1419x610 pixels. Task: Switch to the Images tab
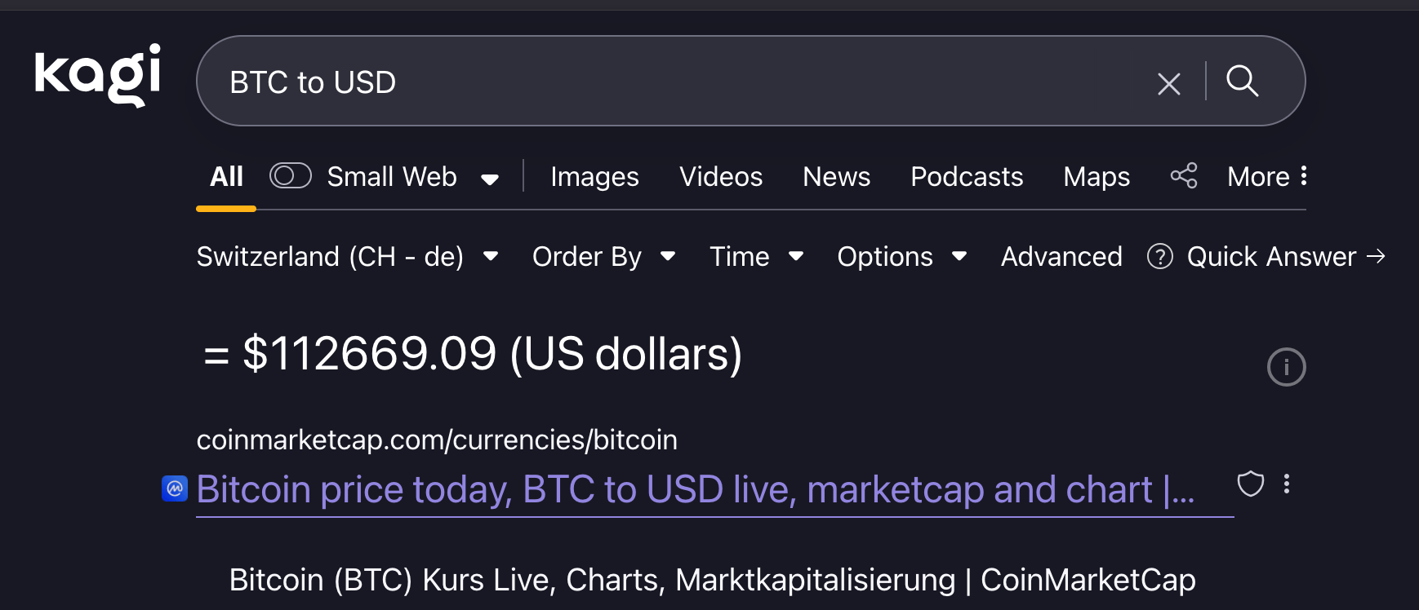[x=594, y=177]
